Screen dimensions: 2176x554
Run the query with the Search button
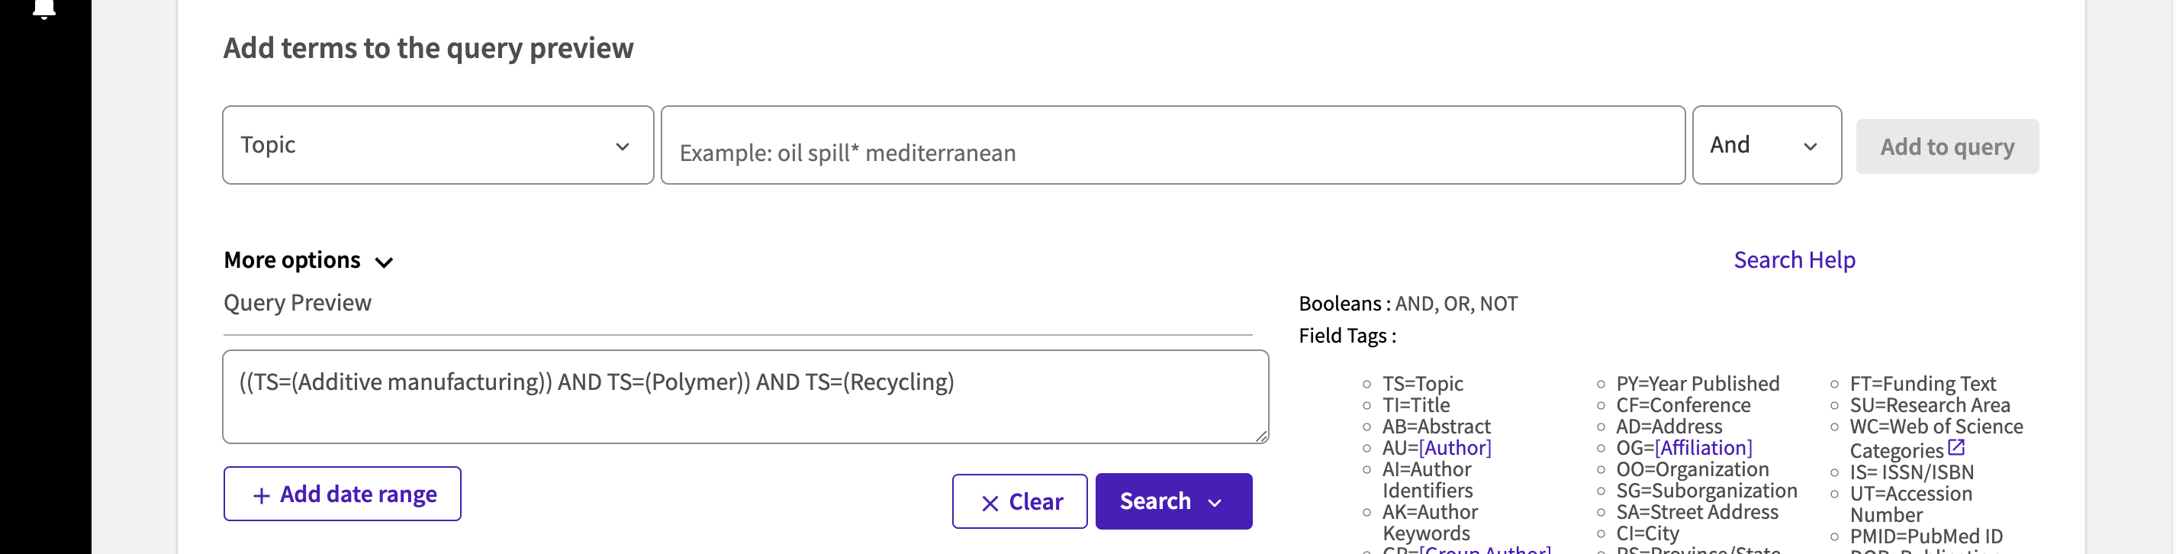(1173, 501)
